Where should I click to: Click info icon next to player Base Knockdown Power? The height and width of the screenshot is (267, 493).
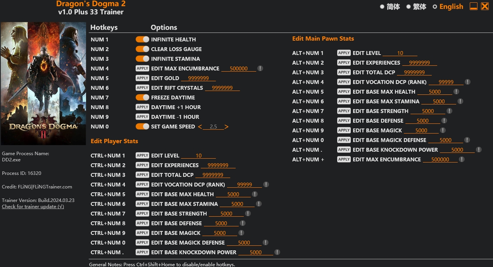pos(277,252)
